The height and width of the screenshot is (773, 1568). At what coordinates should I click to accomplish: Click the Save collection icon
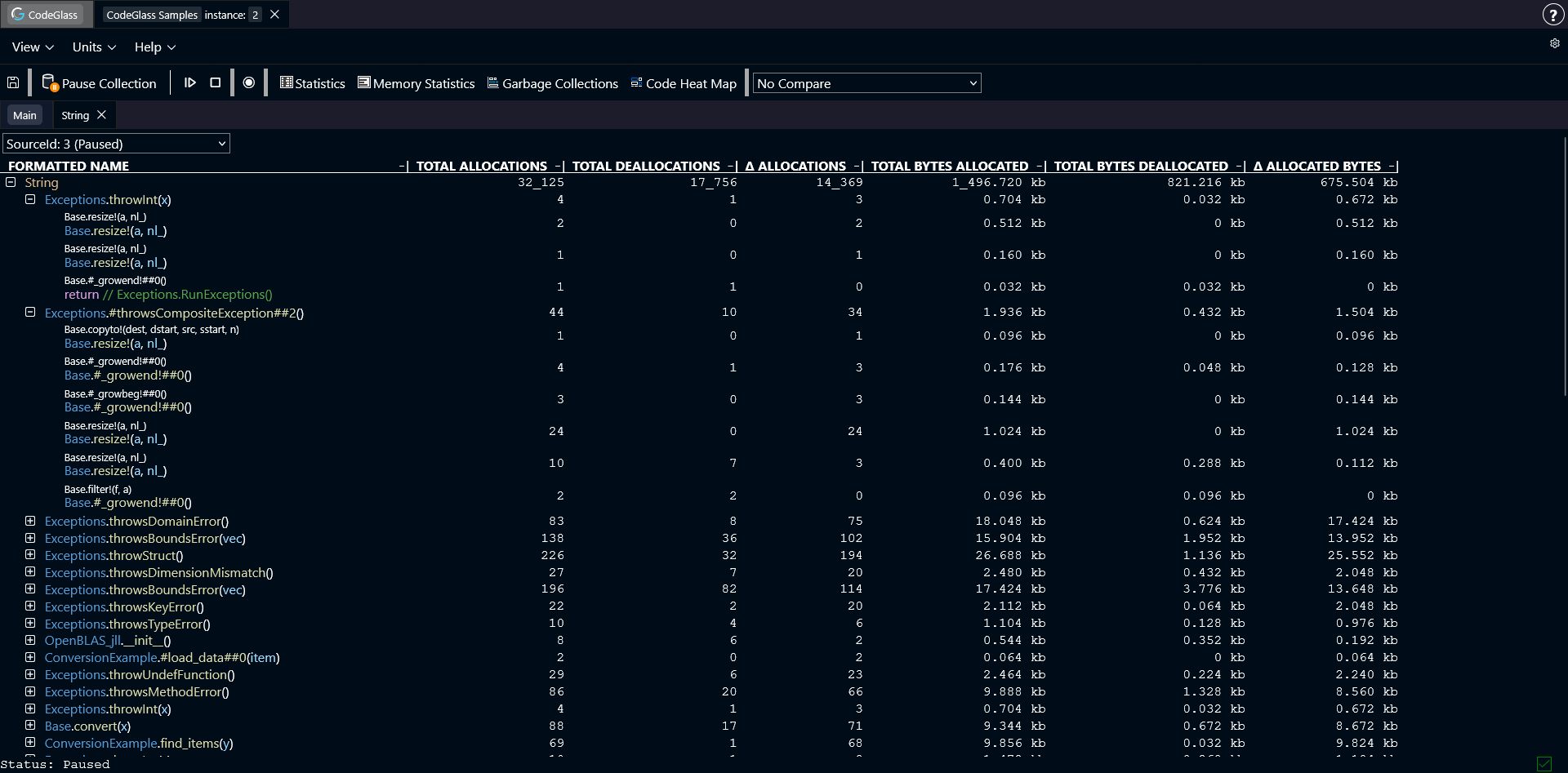13,82
